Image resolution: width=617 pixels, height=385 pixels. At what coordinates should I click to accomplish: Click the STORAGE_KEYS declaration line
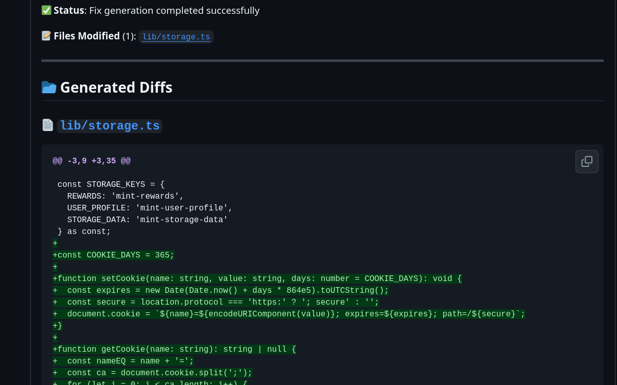pos(111,184)
